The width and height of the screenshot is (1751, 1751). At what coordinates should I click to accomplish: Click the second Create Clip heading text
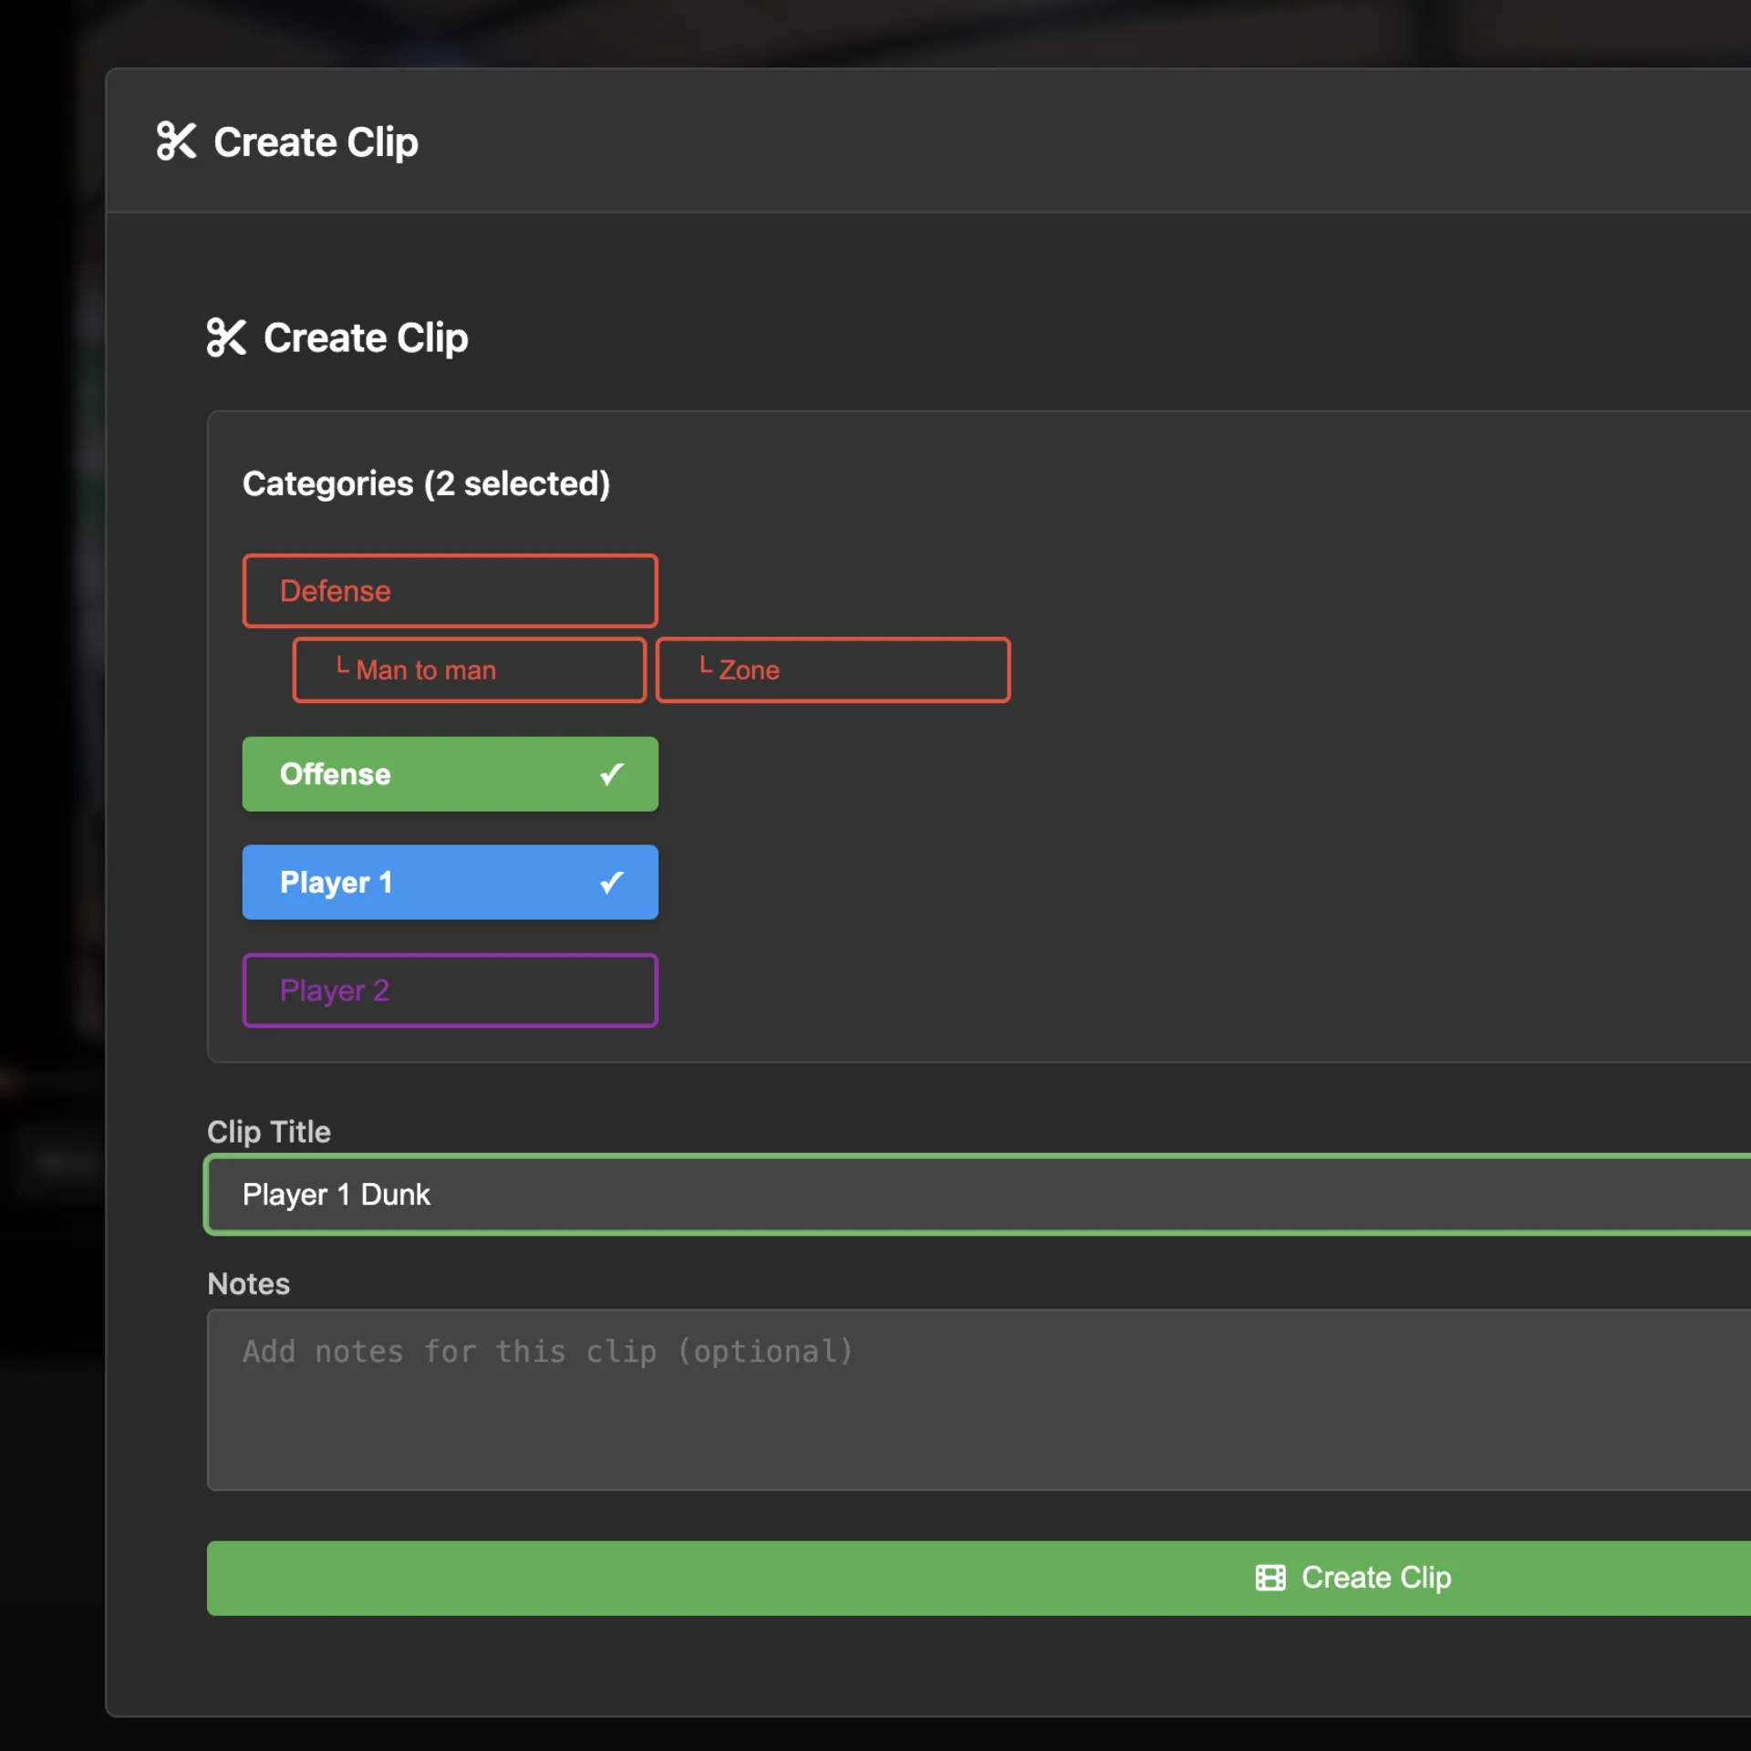point(365,337)
